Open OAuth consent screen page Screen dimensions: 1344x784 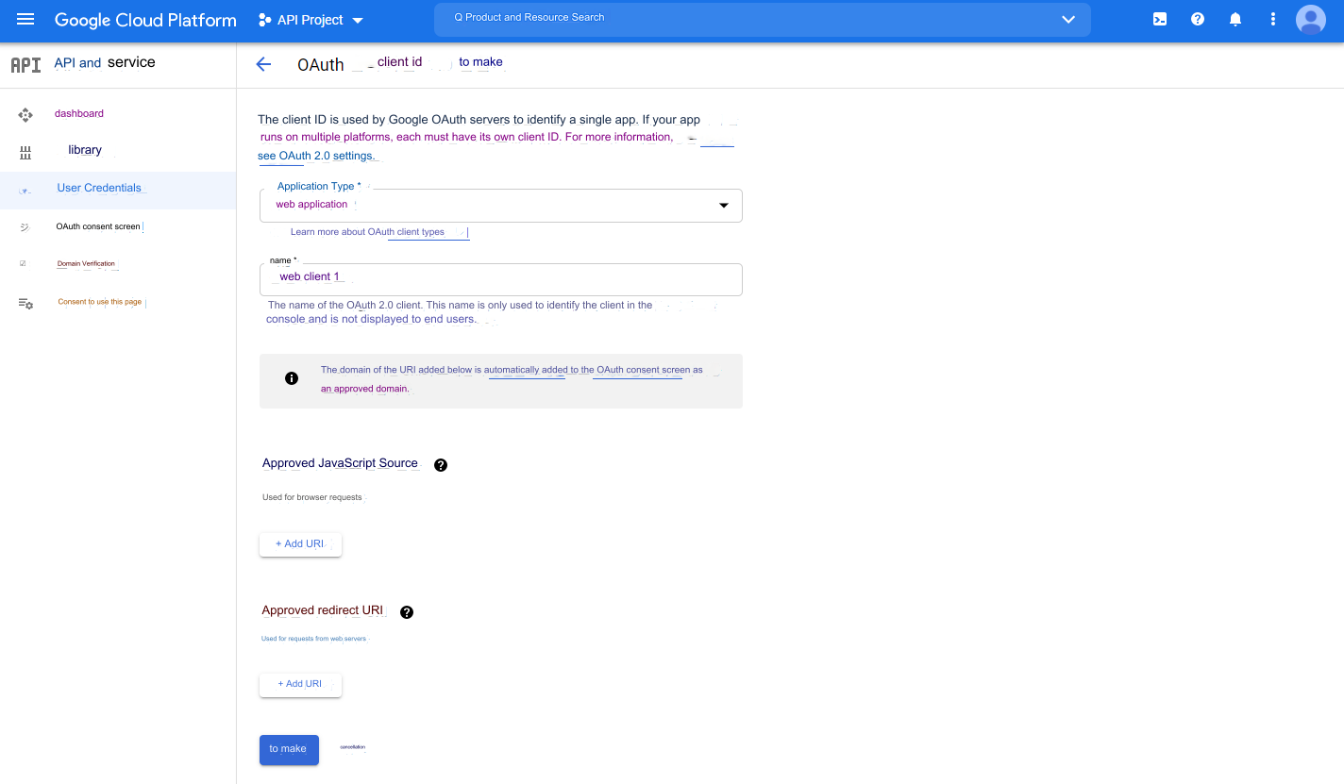click(98, 226)
